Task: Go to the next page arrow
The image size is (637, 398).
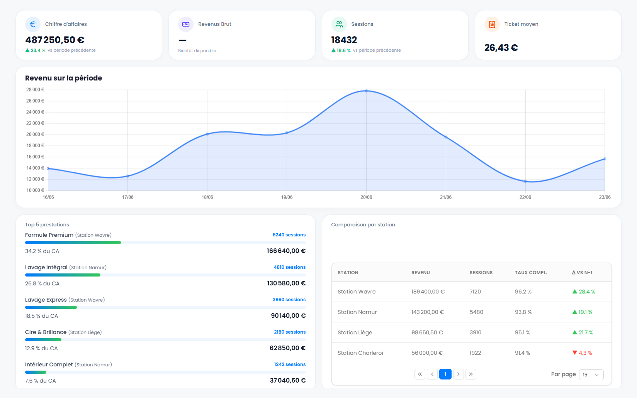Action: tap(459, 374)
